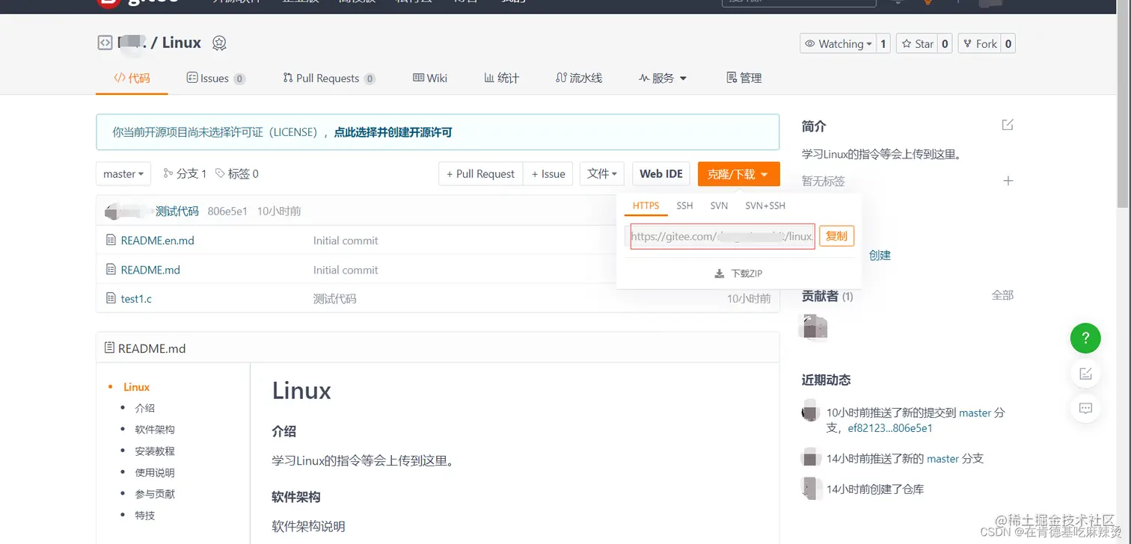
Task: Click the 点此选择并创建开源许可 link
Action: pos(393,132)
